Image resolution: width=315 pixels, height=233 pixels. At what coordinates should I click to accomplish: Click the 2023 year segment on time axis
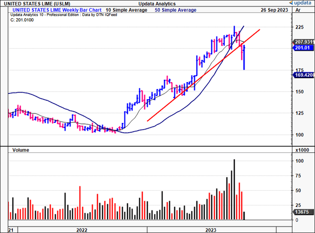[x=212, y=230]
